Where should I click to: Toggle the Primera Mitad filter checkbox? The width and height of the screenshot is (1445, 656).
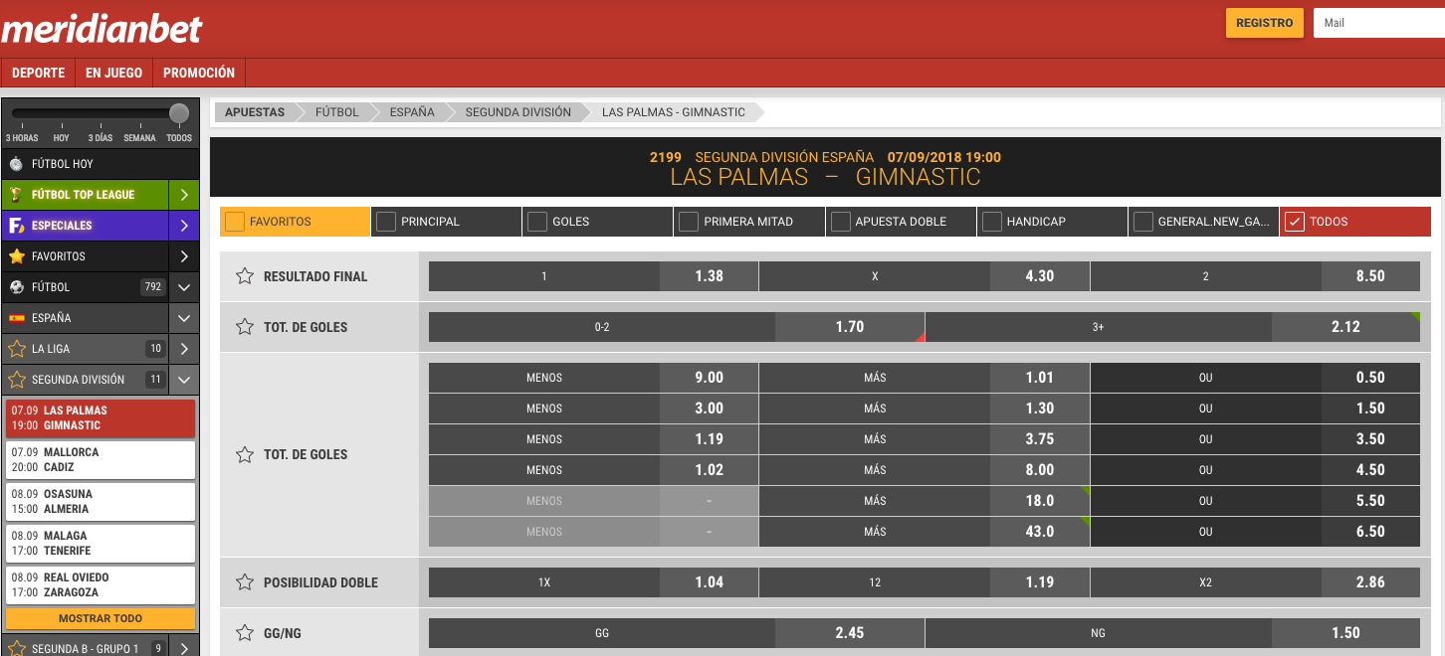click(x=689, y=222)
